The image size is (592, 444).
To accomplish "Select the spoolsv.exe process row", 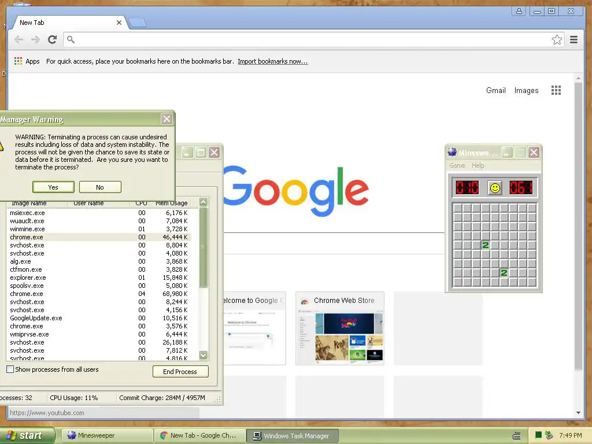I will click(x=100, y=286).
